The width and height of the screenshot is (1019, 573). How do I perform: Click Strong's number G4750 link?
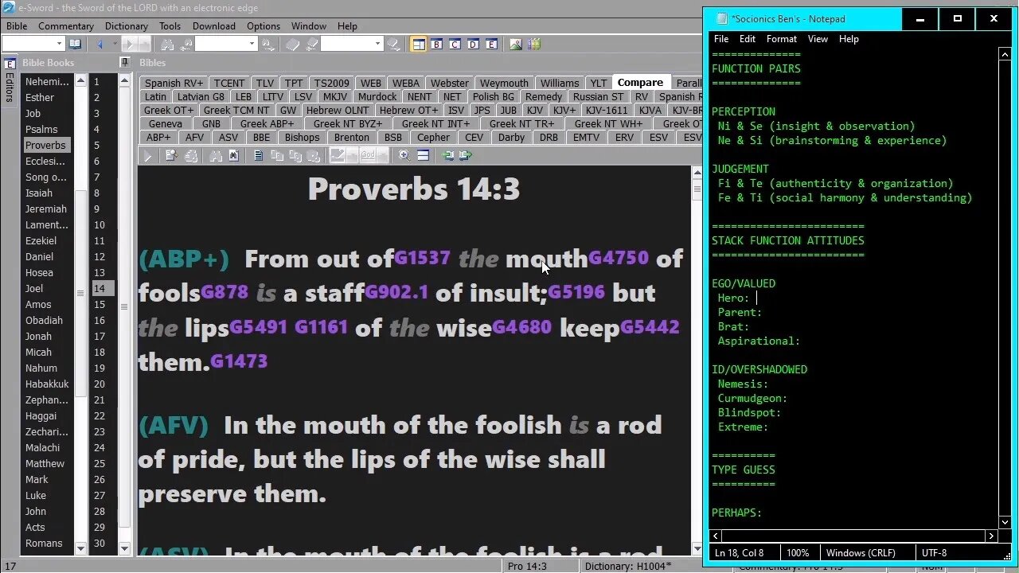point(619,258)
